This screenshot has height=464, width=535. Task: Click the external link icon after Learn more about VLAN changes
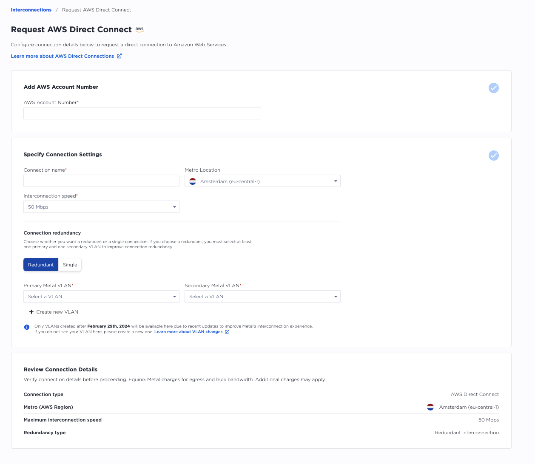tap(227, 332)
